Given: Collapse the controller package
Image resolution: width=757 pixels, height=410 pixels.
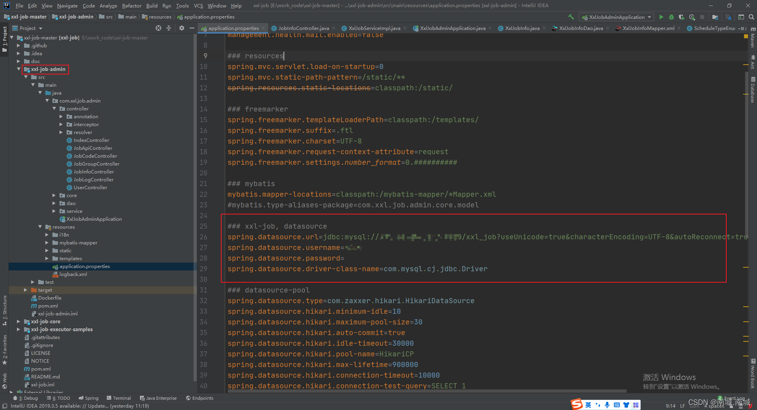Looking at the screenshot, I should (x=54, y=108).
